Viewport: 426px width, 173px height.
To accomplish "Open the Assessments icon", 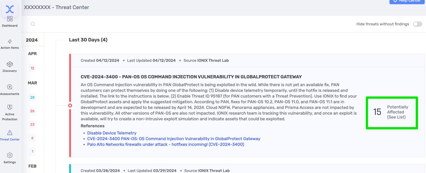I will pyautogui.click(x=10, y=87).
